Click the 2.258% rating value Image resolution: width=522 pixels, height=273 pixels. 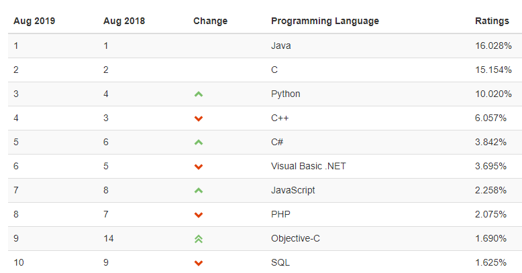coord(490,190)
